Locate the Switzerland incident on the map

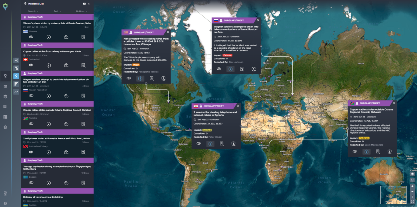[66, 65]
